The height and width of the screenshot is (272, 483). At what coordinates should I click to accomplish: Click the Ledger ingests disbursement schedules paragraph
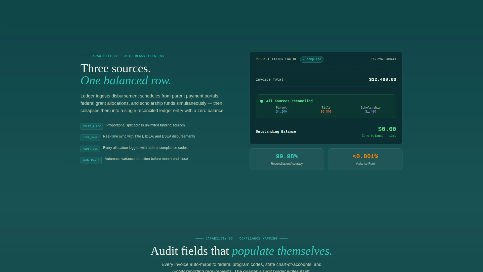(x=152, y=103)
